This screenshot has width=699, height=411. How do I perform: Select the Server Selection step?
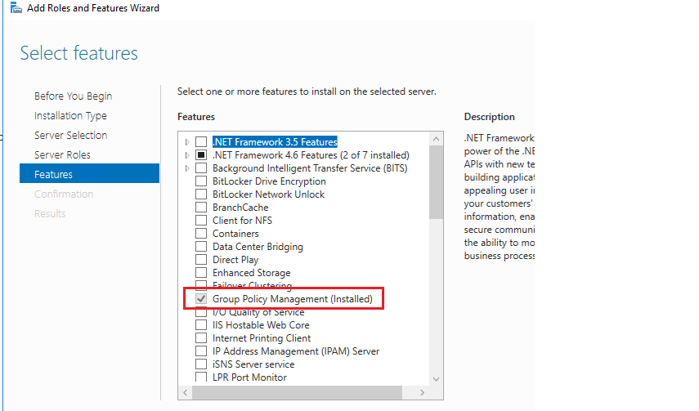pyautogui.click(x=71, y=135)
